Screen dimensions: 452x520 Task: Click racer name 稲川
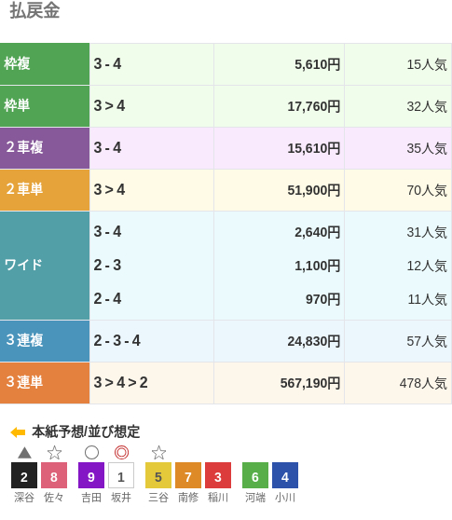coord(218,498)
